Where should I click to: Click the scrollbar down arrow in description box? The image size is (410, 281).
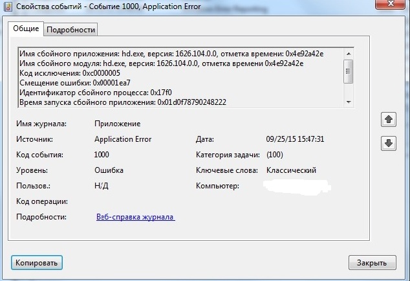[348, 102]
